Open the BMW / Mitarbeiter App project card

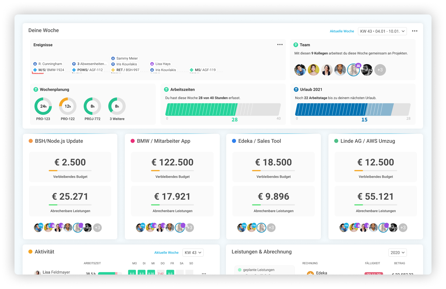coord(163,141)
